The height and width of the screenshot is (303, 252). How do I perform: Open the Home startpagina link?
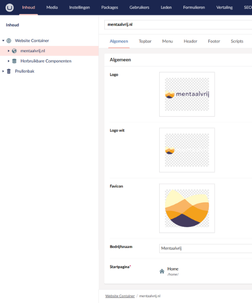(173, 269)
